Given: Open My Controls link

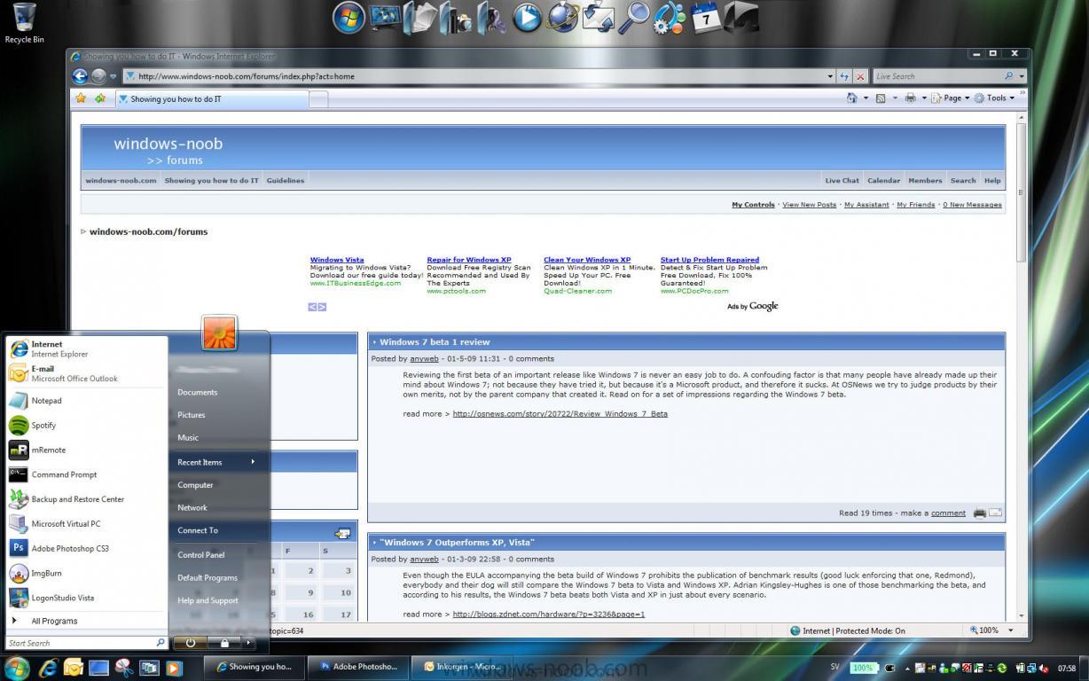Looking at the screenshot, I should (753, 205).
